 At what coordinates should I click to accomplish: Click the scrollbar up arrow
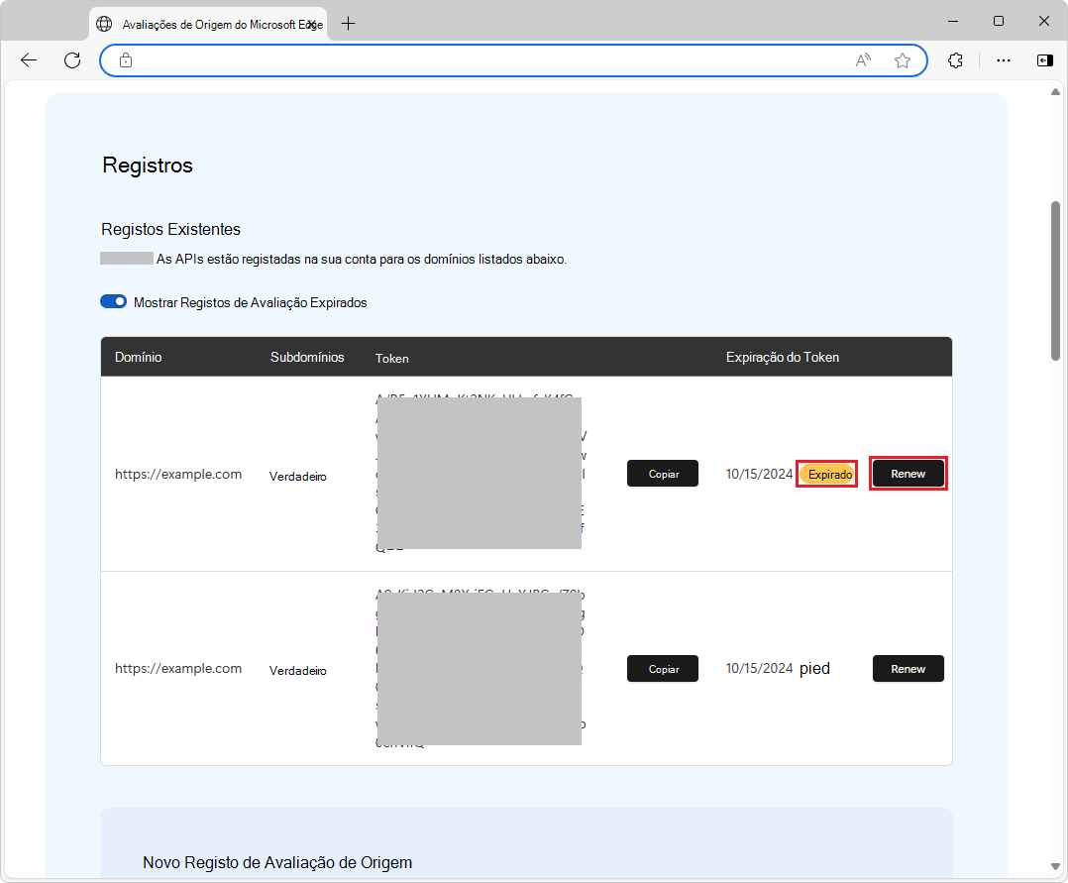[x=1055, y=91]
